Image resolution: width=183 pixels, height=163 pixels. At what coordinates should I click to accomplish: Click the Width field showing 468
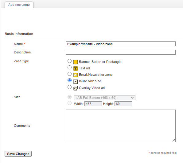coord(93,104)
